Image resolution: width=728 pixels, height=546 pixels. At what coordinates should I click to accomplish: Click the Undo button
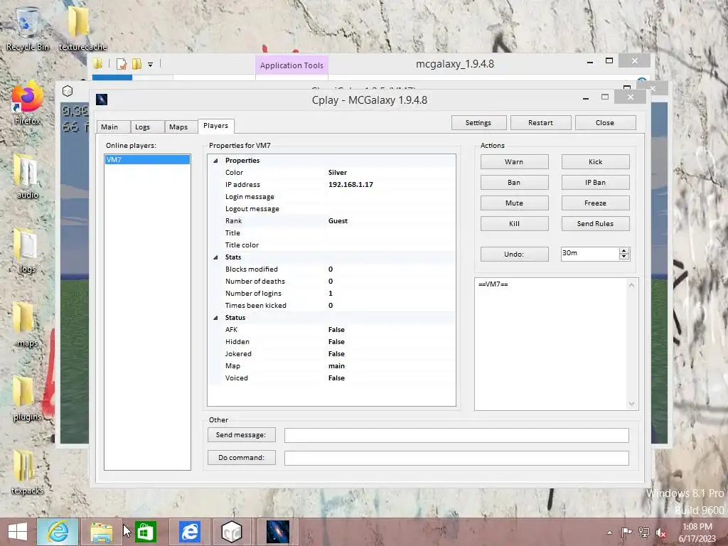[x=514, y=254]
